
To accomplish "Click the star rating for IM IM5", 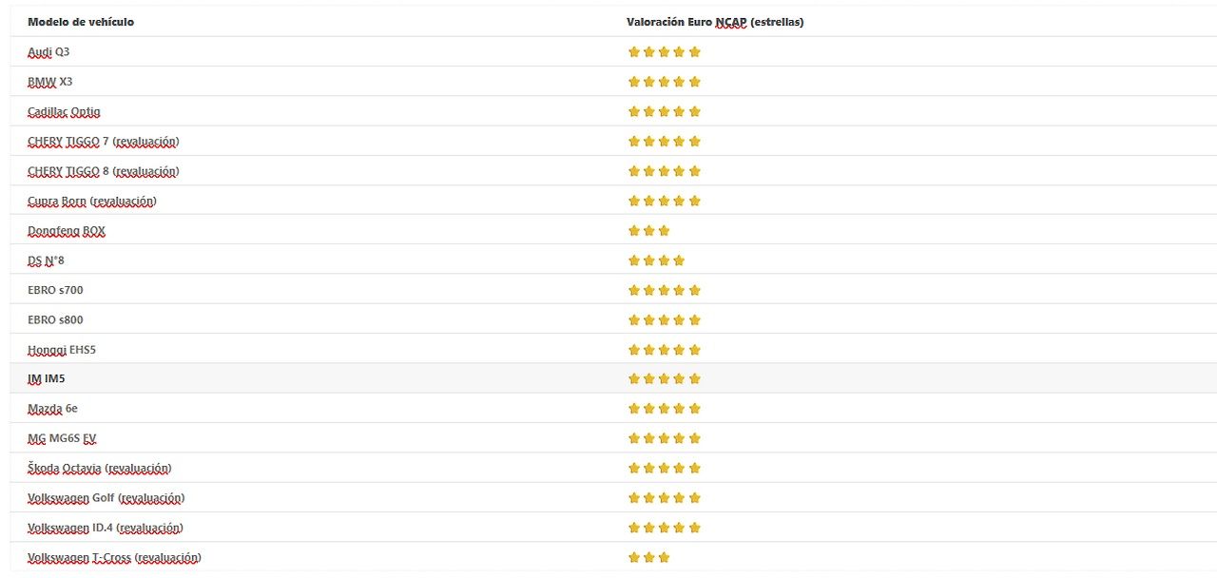I will (664, 379).
